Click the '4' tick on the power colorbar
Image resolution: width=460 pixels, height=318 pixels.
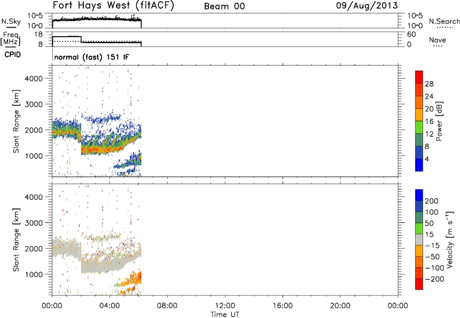tap(427, 159)
